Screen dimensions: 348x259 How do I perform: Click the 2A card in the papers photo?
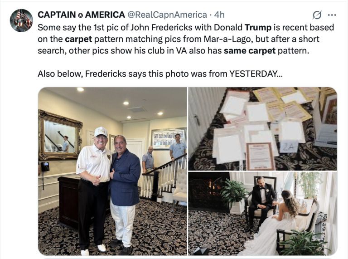(x=289, y=147)
